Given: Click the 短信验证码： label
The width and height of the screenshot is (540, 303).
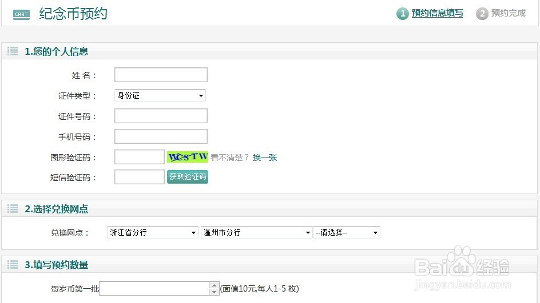Looking at the screenshot, I should (73, 177).
